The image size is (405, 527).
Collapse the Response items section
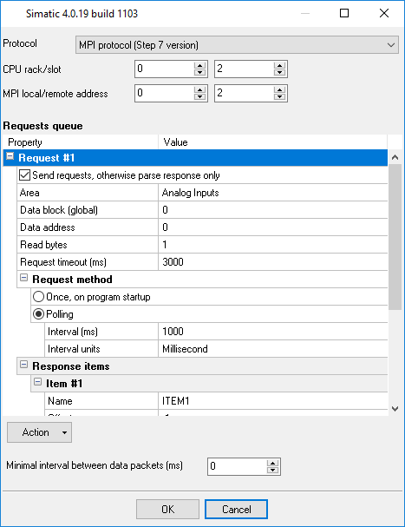23,365
